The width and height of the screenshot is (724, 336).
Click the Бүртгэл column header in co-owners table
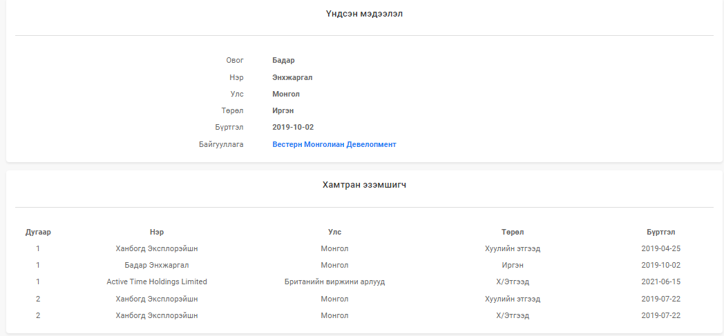pyautogui.click(x=661, y=232)
